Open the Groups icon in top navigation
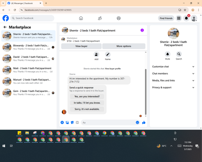Viewport: 202px width, 162px height. (119, 18)
